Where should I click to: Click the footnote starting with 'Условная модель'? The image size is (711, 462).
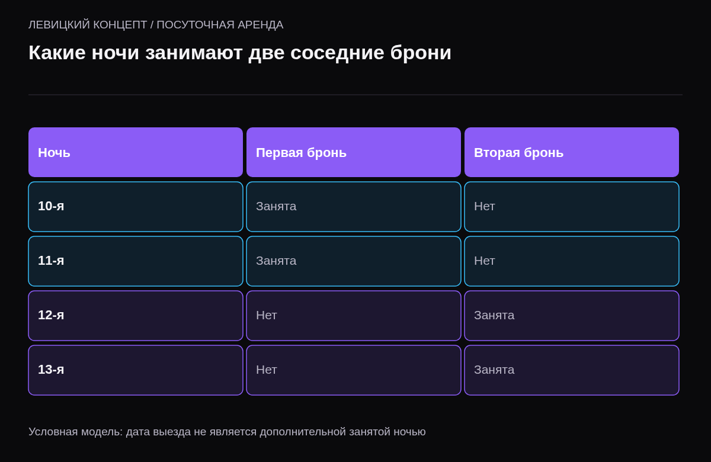click(x=227, y=432)
